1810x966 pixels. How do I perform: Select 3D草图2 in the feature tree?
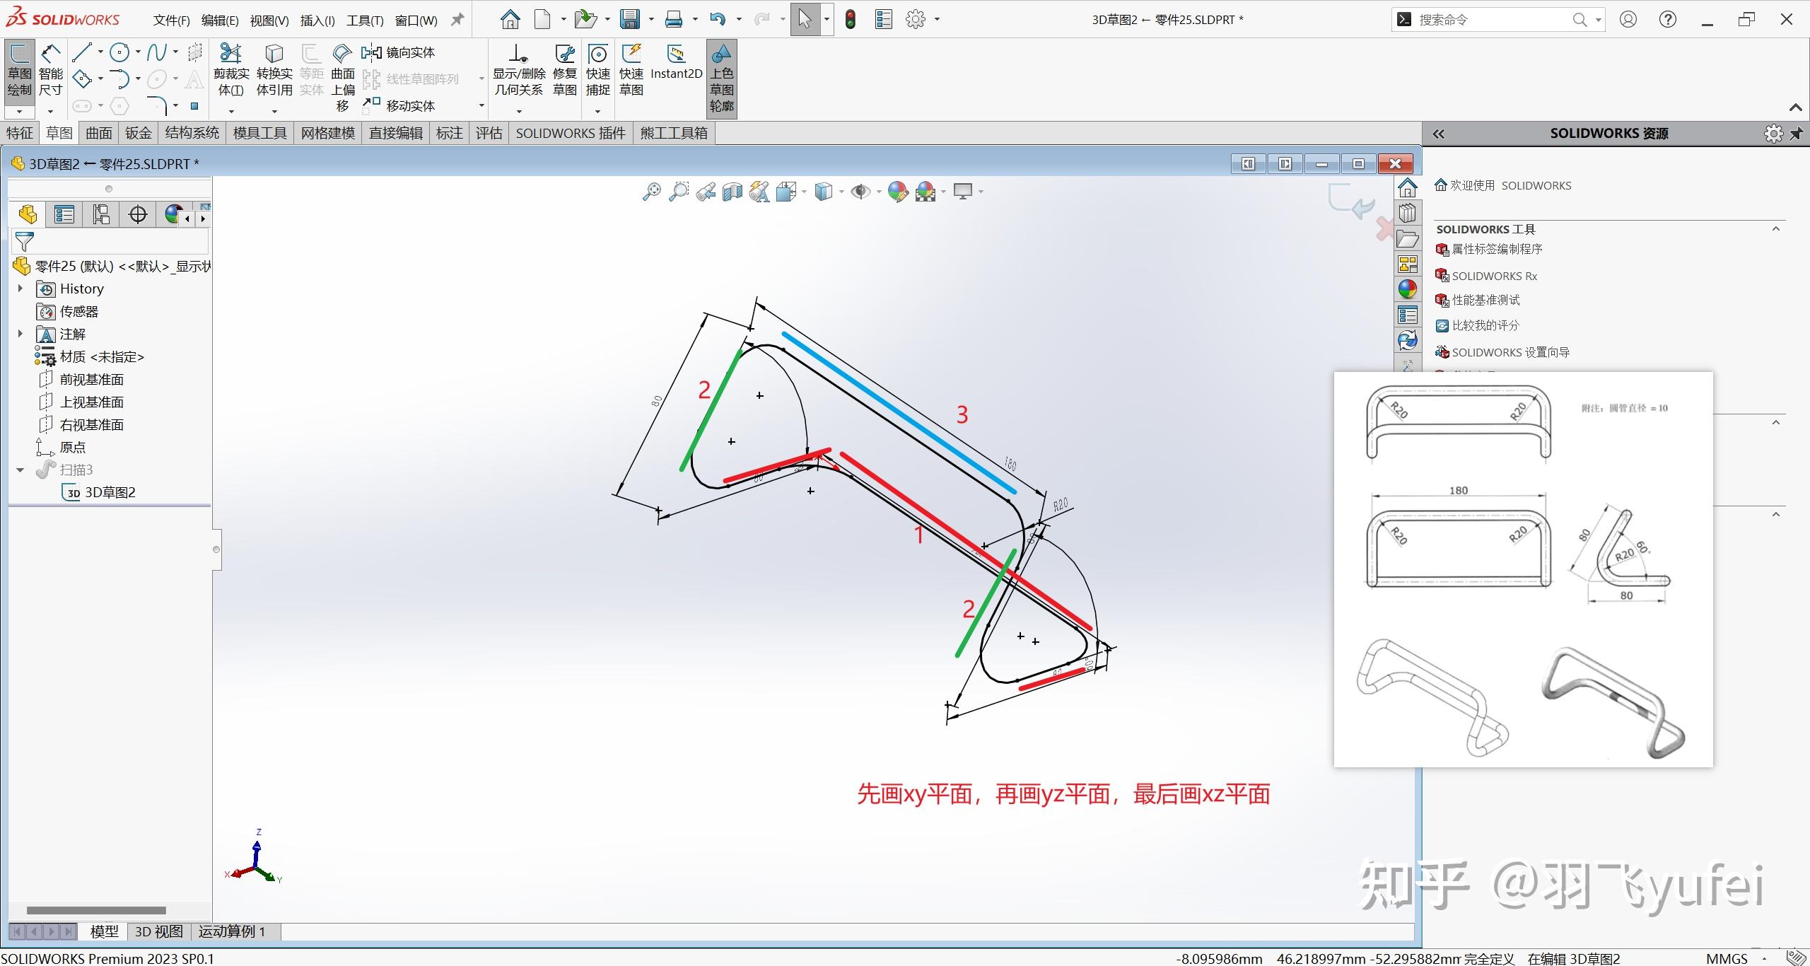pyautogui.click(x=111, y=491)
